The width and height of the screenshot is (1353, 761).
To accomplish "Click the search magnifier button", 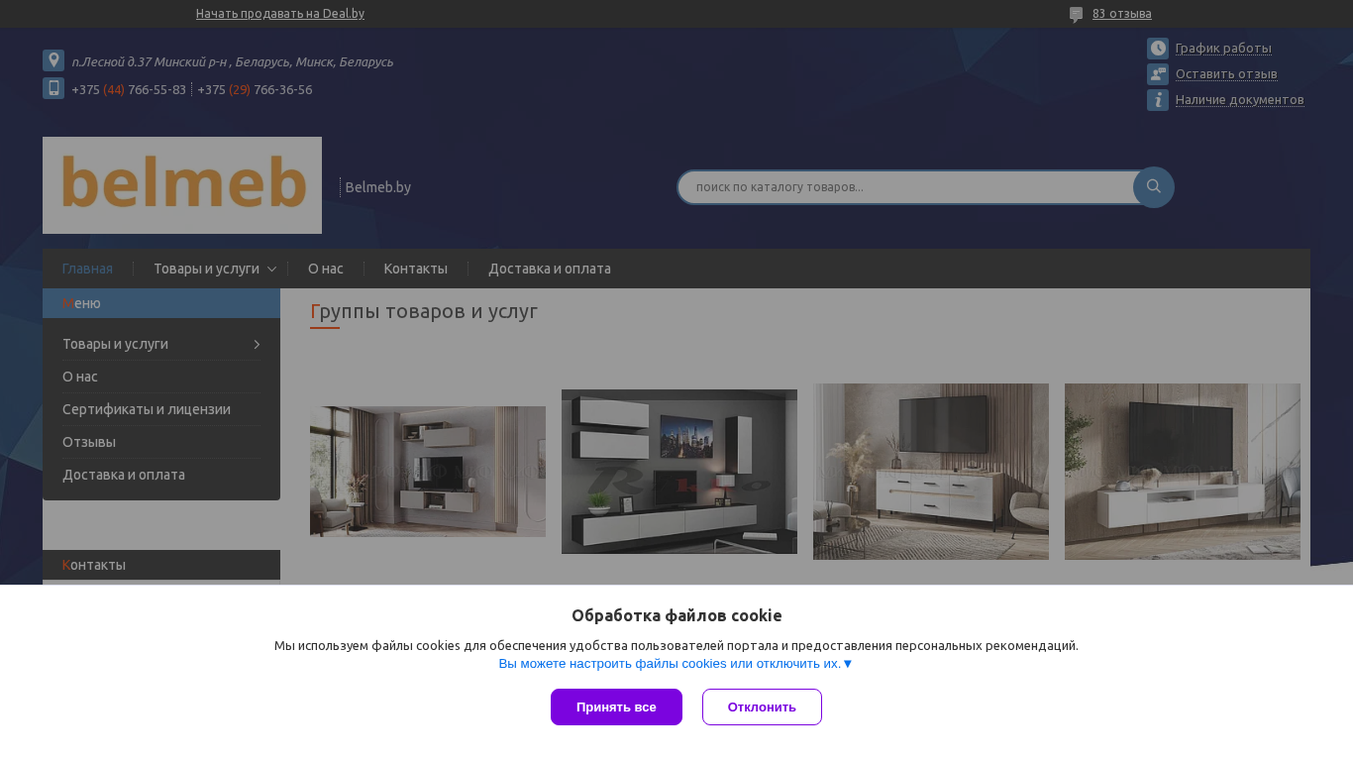I will (x=1154, y=187).
